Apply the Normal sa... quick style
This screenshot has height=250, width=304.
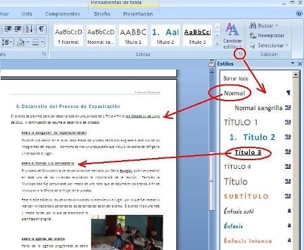tap(101, 36)
